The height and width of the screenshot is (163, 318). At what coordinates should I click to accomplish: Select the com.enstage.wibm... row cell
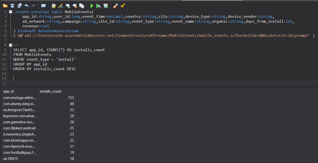click(20, 97)
